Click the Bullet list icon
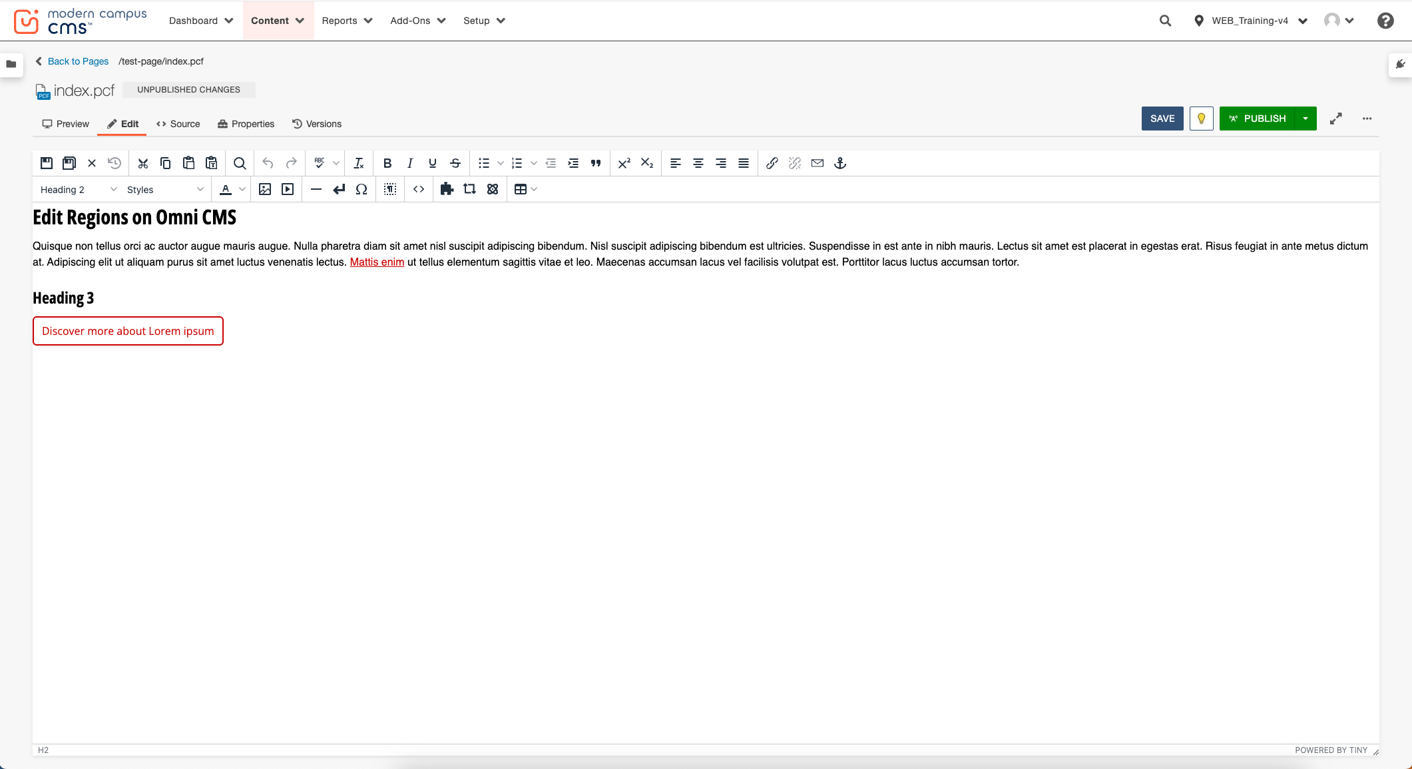Image resolution: width=1412 pixels, height=769 pixels. (x=484, y=163)
